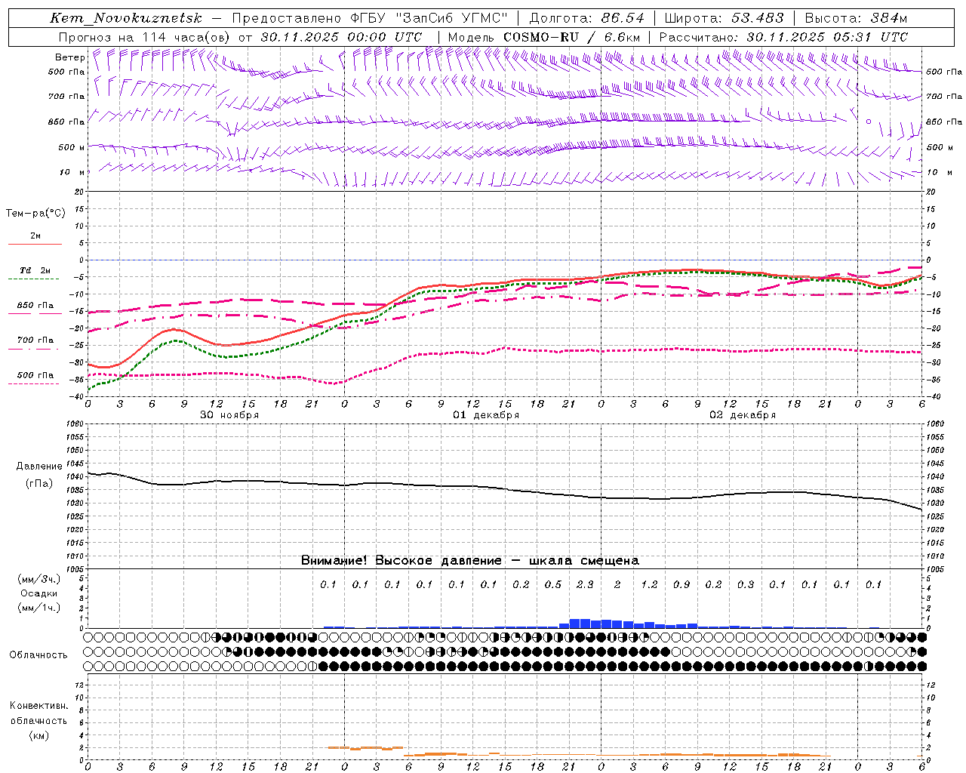Click the 1.2 precipitation value
Screen dimensions: 966x773
click(649, 584)
